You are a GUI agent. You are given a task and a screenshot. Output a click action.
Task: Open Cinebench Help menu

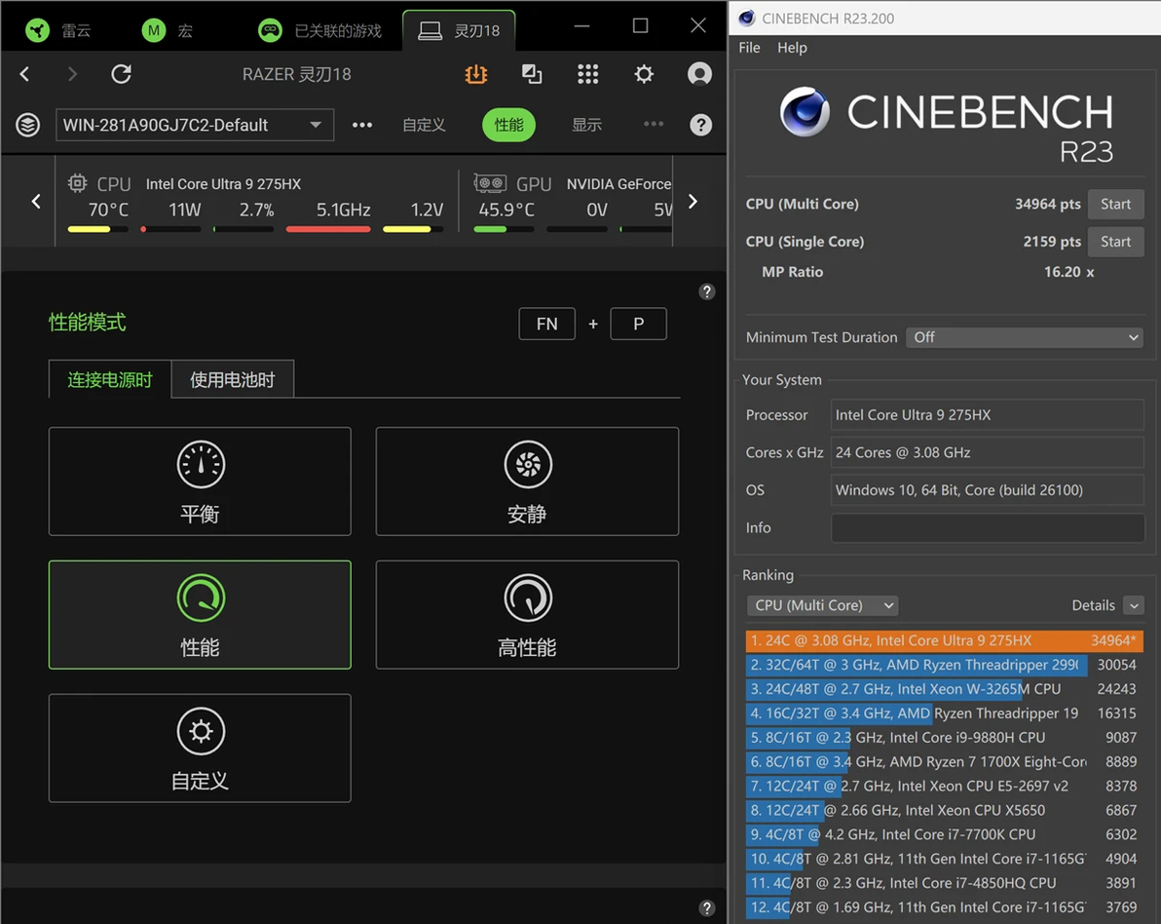click(x=792, y=48)
